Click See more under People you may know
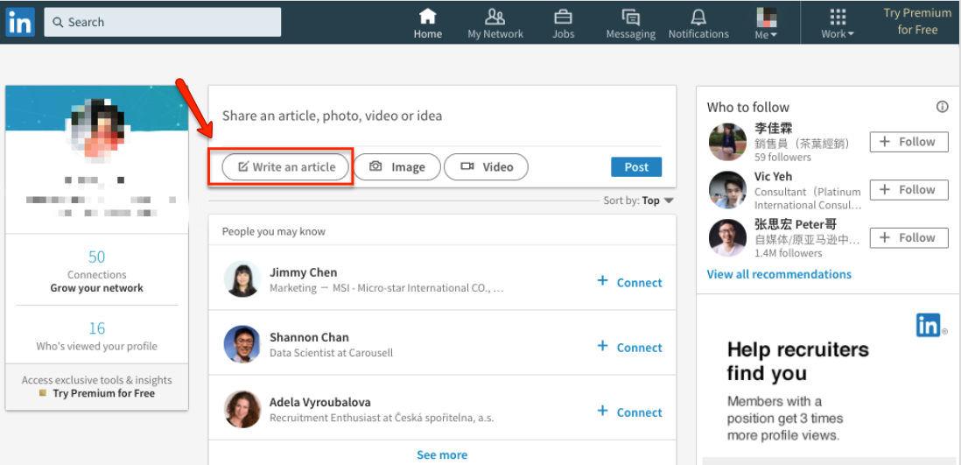 [441, 454]
